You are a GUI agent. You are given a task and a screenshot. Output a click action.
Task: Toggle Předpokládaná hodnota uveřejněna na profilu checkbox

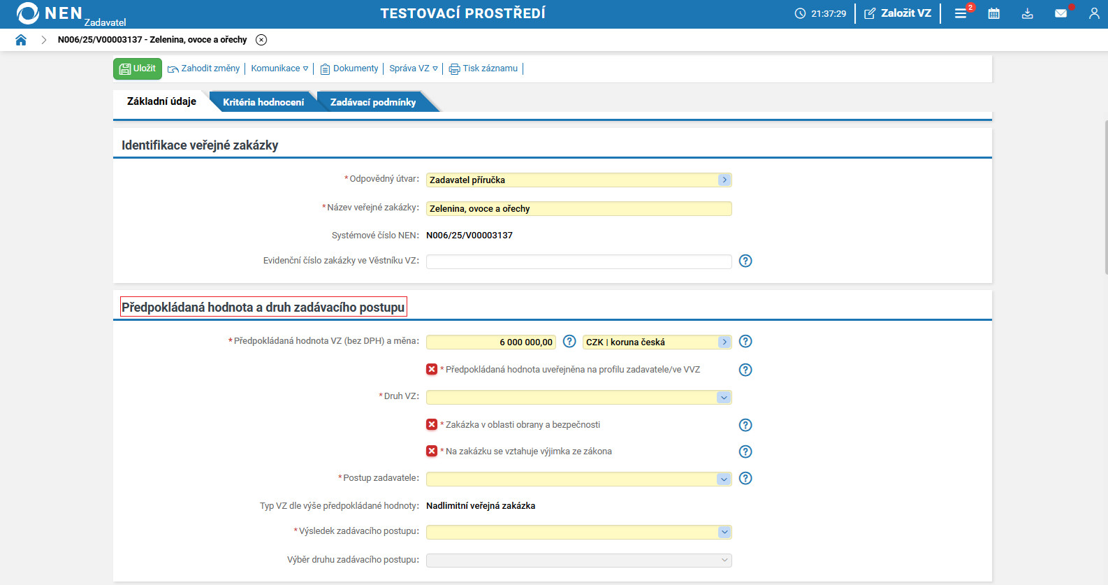[x=432, y=369]
